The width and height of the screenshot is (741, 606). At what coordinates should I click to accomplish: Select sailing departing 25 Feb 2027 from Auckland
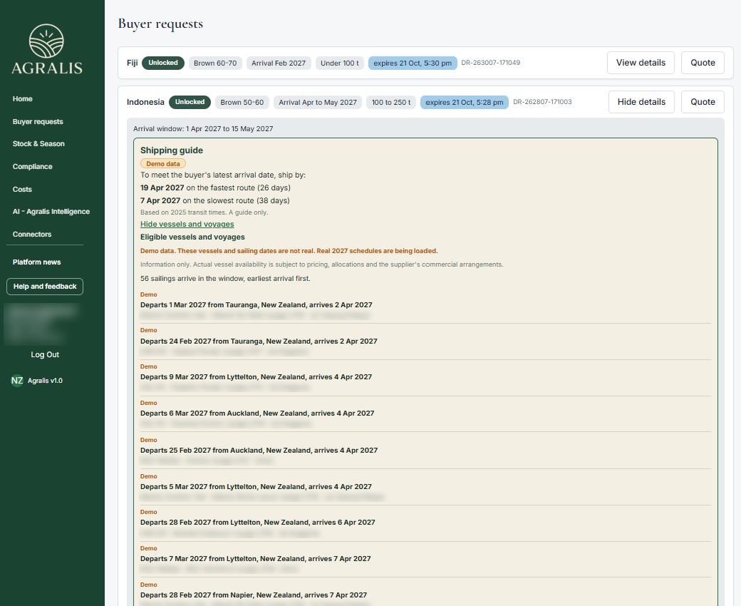coord(259,451)
